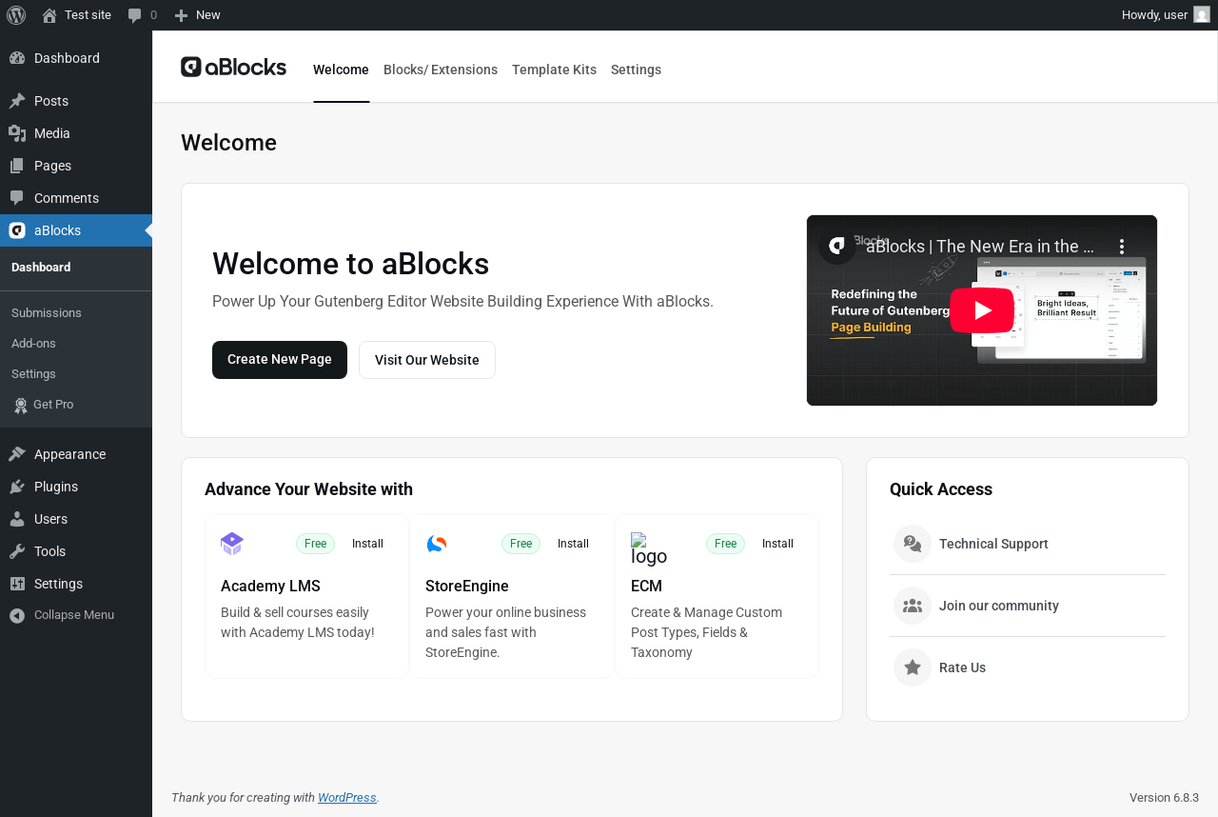Viewport: 1218px width, 817px height.
Task: Click the Users person icon
Action: pyautogui.click(x=17, y=519)
